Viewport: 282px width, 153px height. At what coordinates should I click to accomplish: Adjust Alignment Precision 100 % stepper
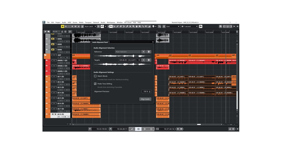coord(150,92)
